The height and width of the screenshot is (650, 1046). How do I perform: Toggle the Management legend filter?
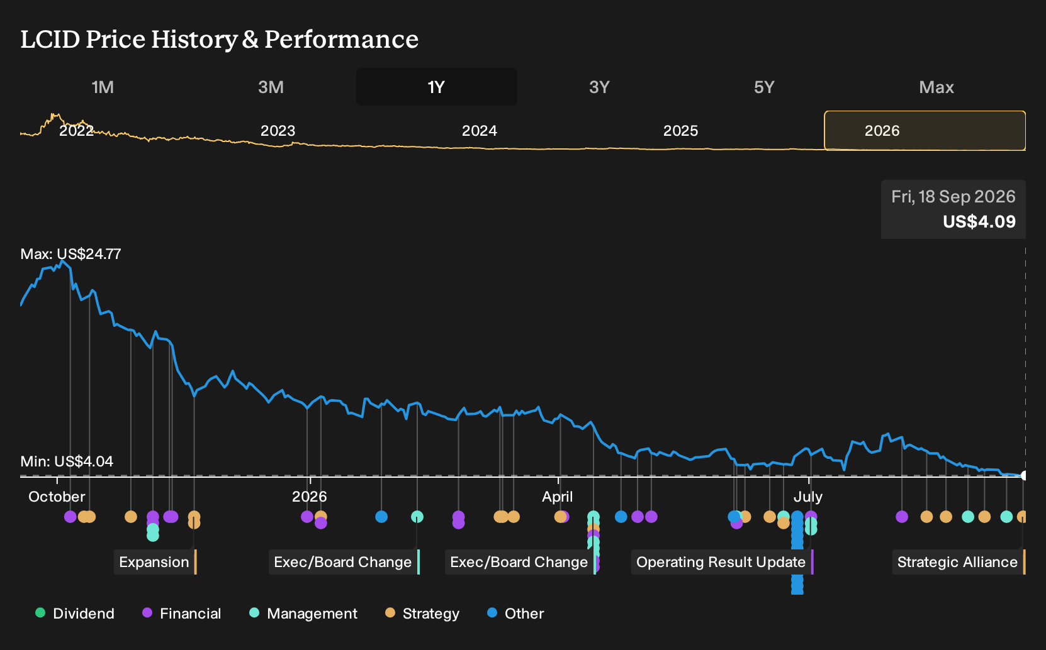coord(303,614)
